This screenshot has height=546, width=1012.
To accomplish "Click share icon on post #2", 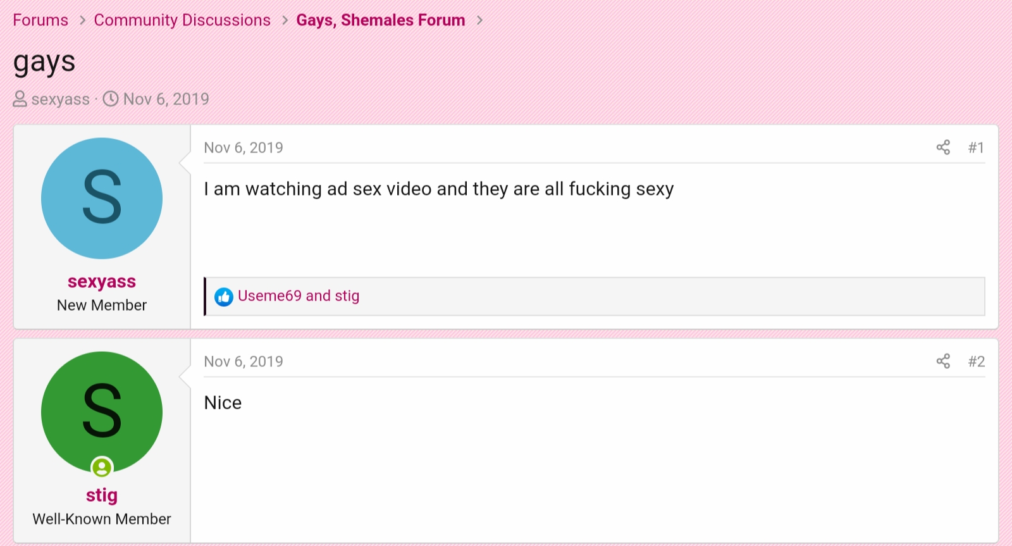I will 943,361.
